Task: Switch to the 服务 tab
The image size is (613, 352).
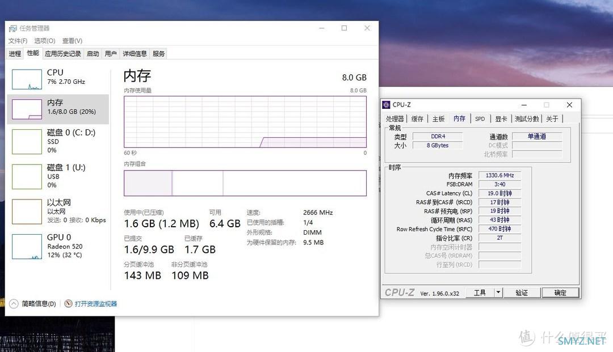Action: (159, 53)
